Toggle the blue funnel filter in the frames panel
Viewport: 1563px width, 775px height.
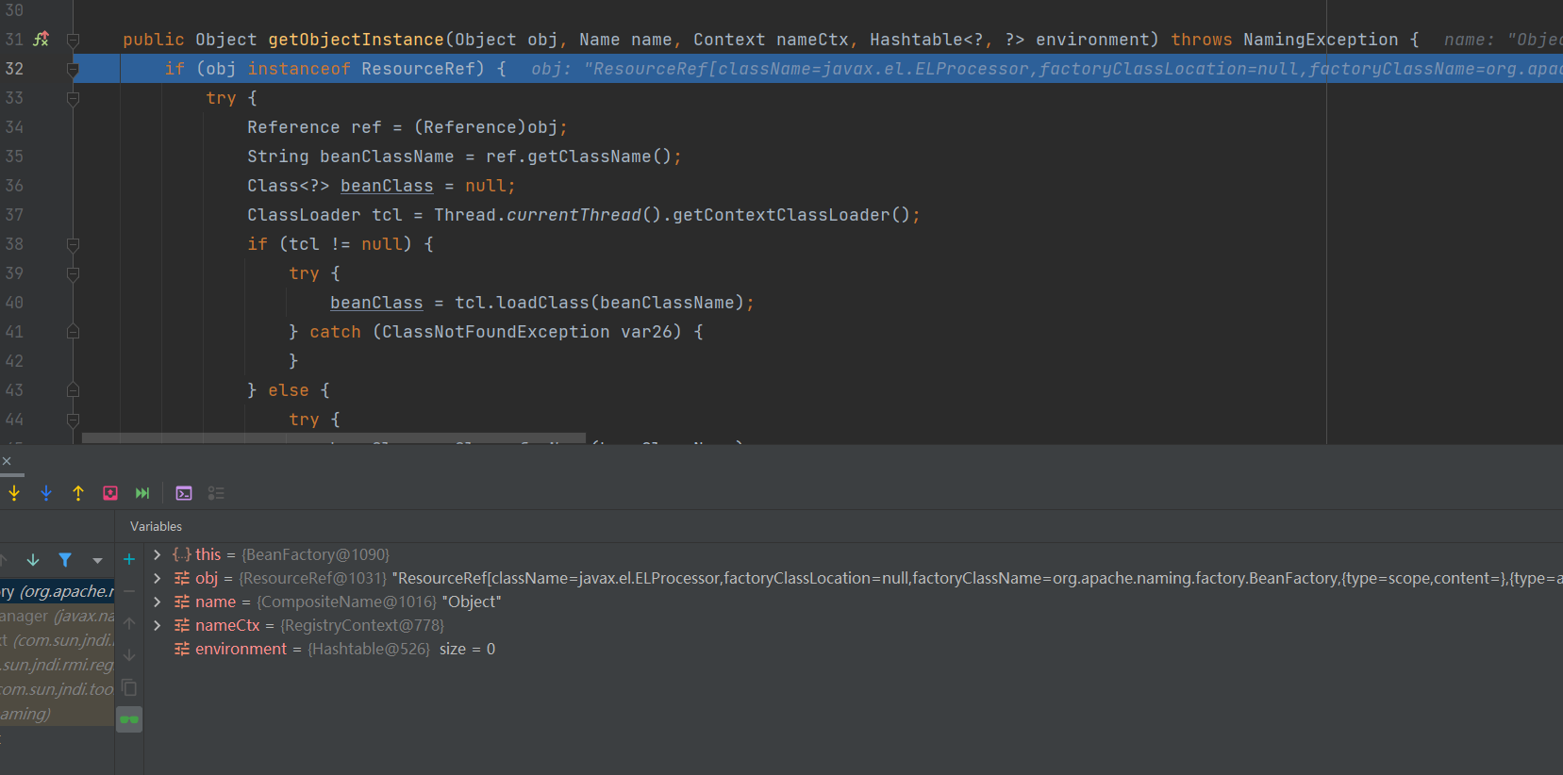coord(65,560)
